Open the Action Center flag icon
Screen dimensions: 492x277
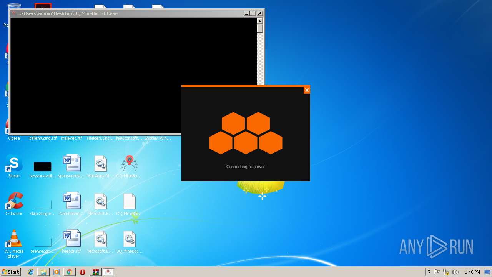(437, 272)
